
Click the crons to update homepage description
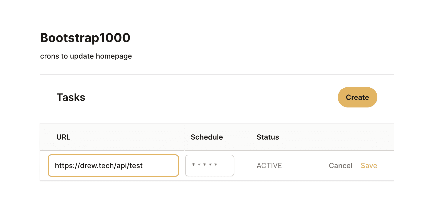86,56
